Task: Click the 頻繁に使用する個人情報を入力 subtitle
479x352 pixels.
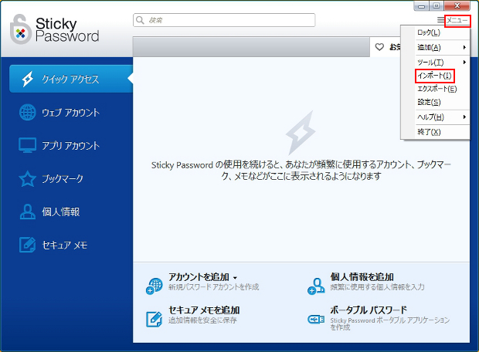Action: click(x=377, y=287)
